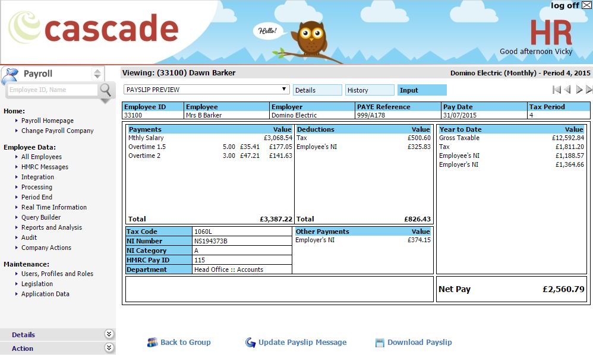The height and width of the screenshot is (355, 593).
Task: Click the Overtime 2 row label
Action: pos(144,156)
